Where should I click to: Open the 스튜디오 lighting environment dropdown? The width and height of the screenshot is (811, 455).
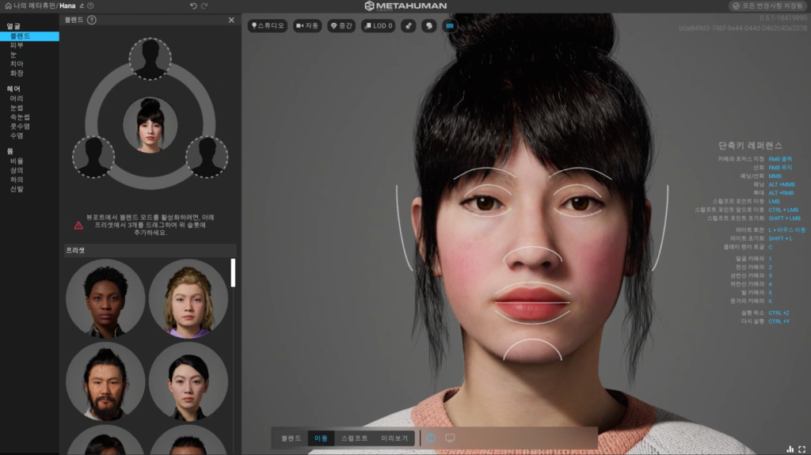coord(268,25)
